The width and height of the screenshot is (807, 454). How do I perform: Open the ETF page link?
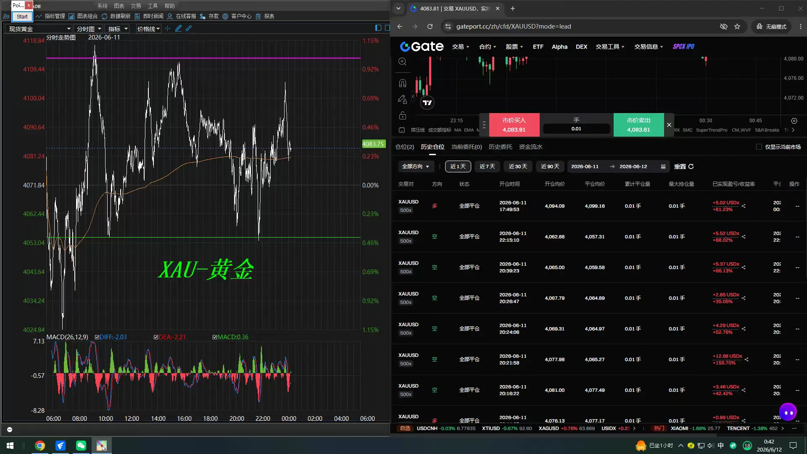coord(538,47)
